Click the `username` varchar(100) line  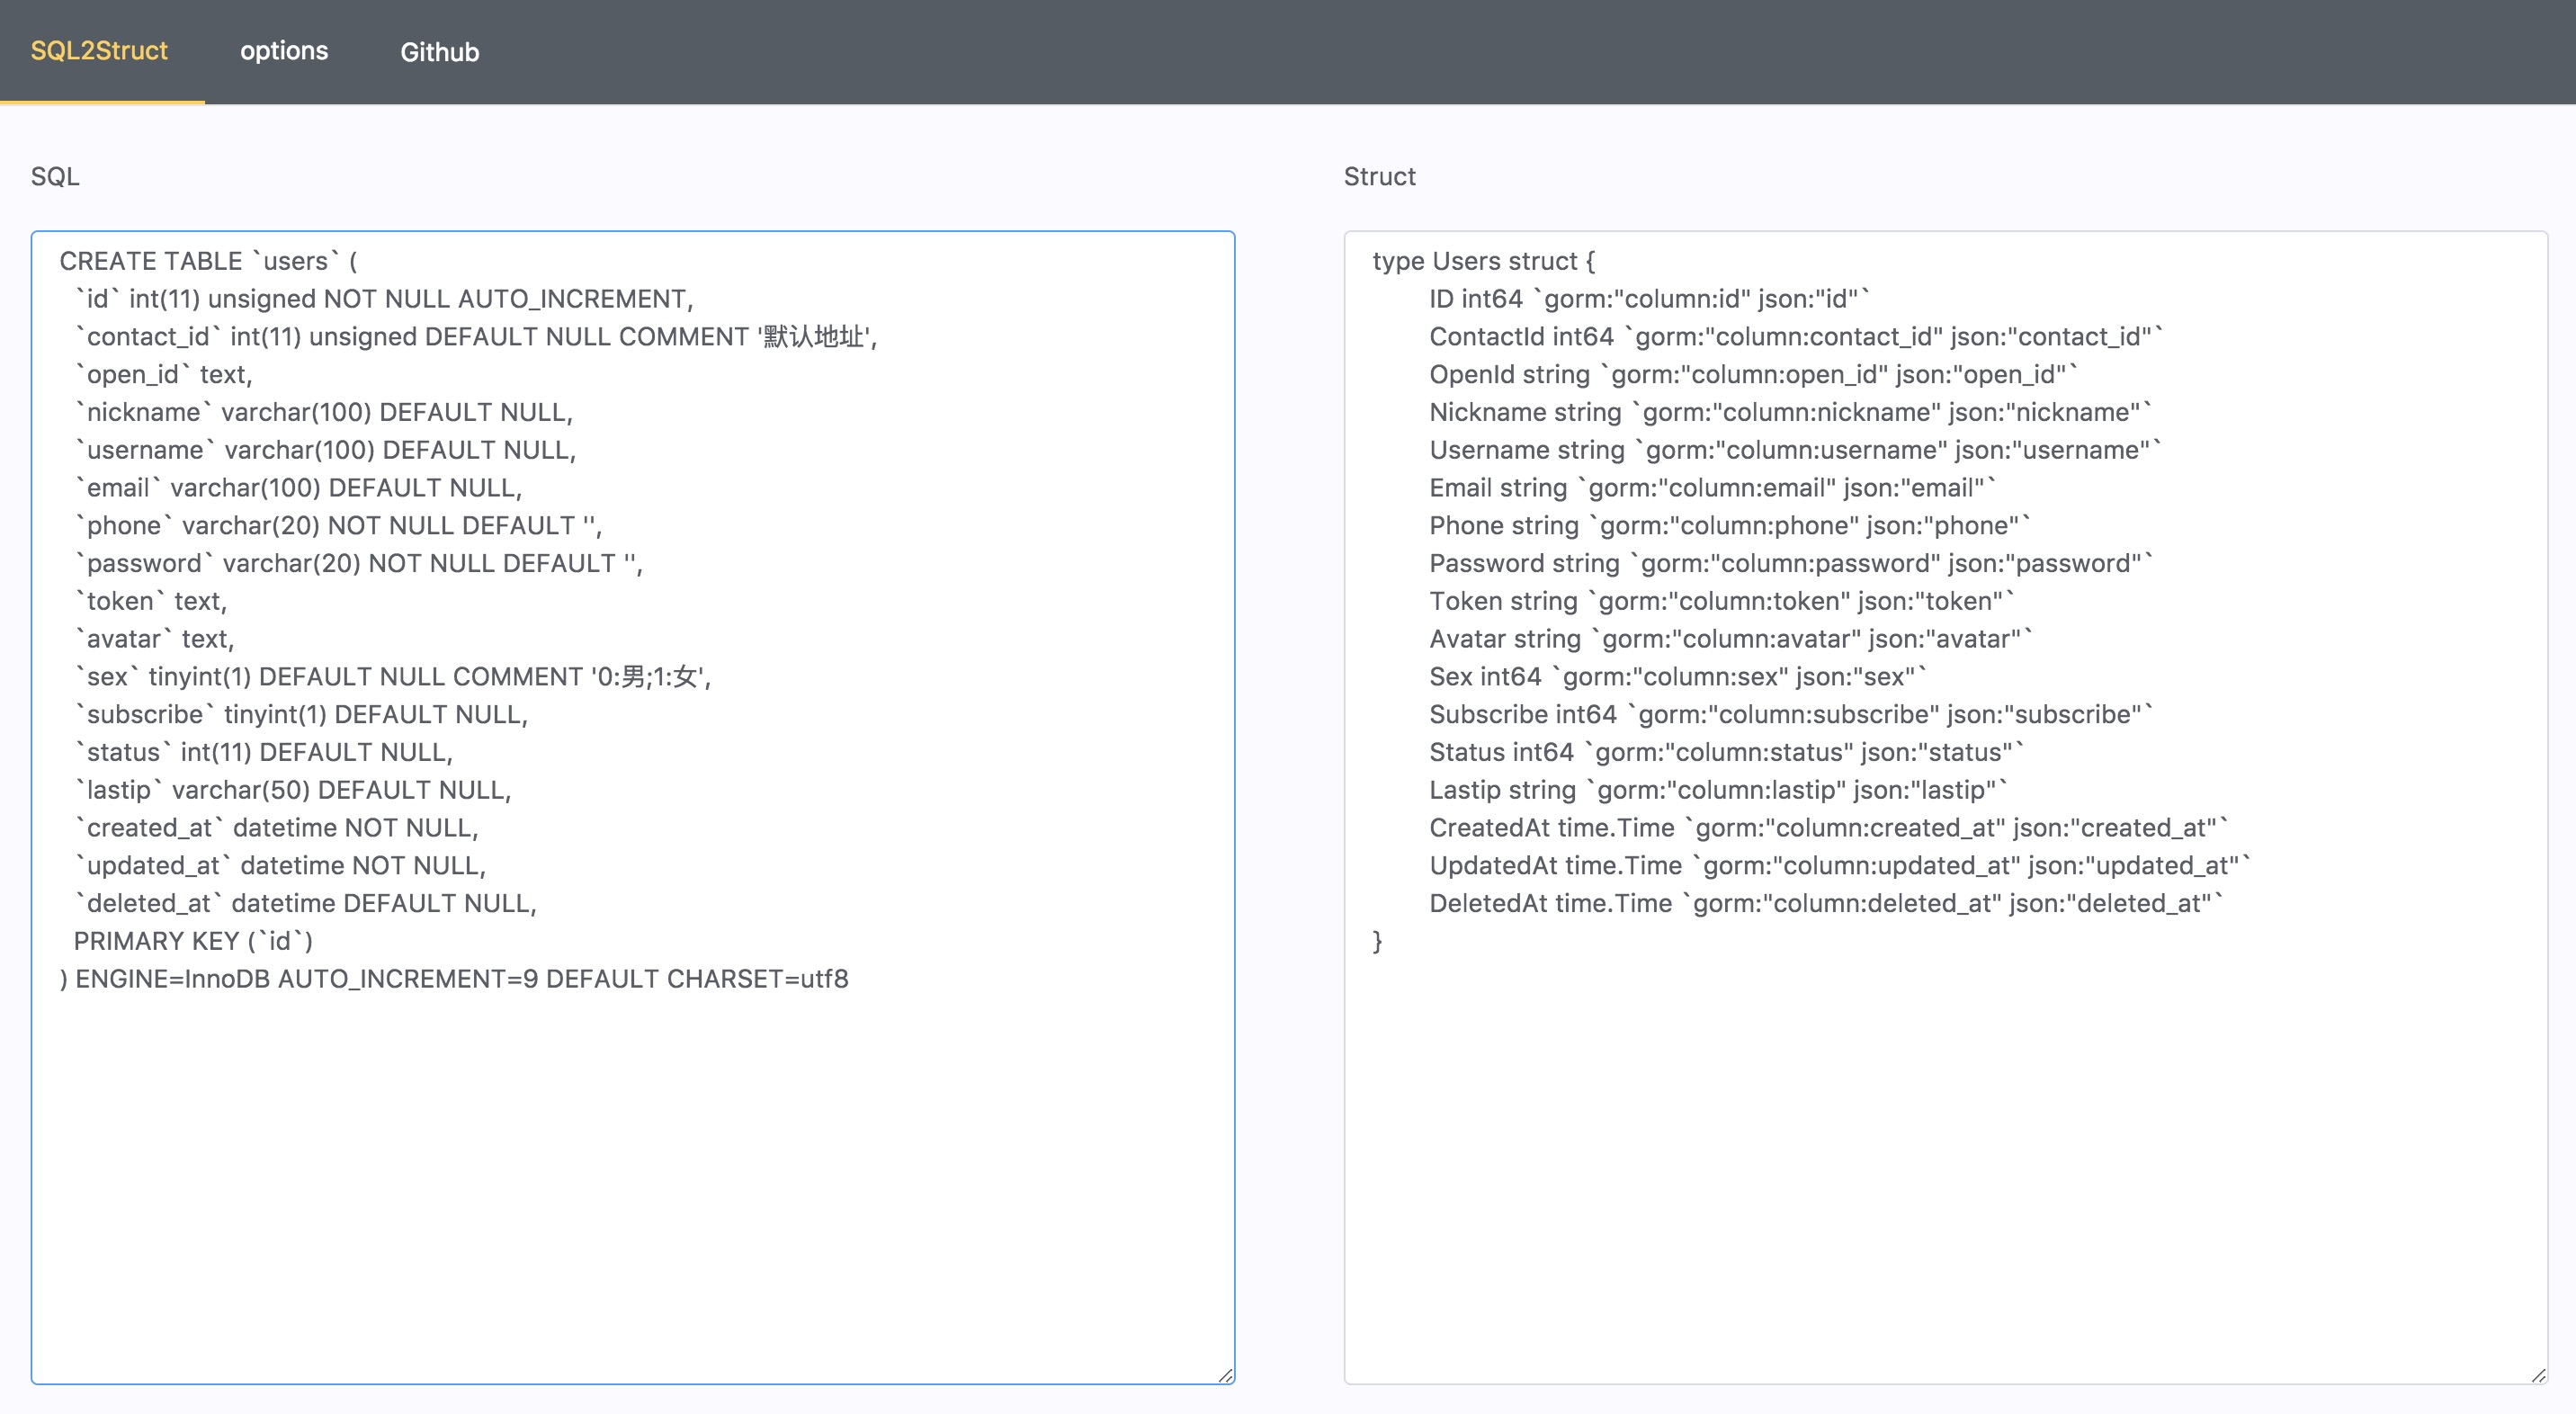click(x=326, y=450)
